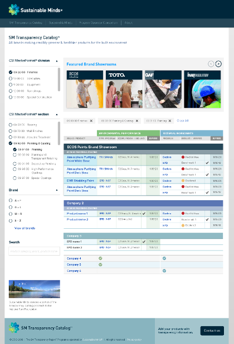Image resolution: width=234 pixels, height=344 pixels.
Task: Uncheck the 09 00 00 Finishes division
Action: click(11, 72)
